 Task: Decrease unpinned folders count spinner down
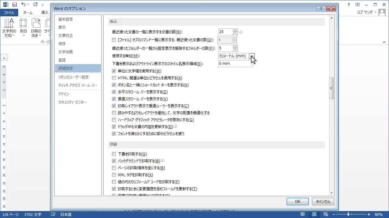pyautogui.click(x=235, y=50)
